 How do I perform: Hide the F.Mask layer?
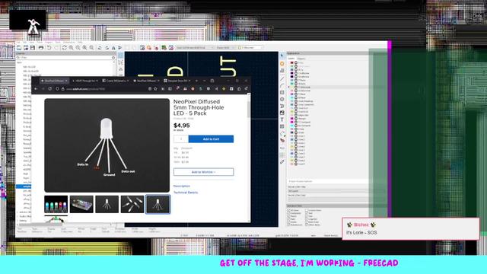pos(296,94)
